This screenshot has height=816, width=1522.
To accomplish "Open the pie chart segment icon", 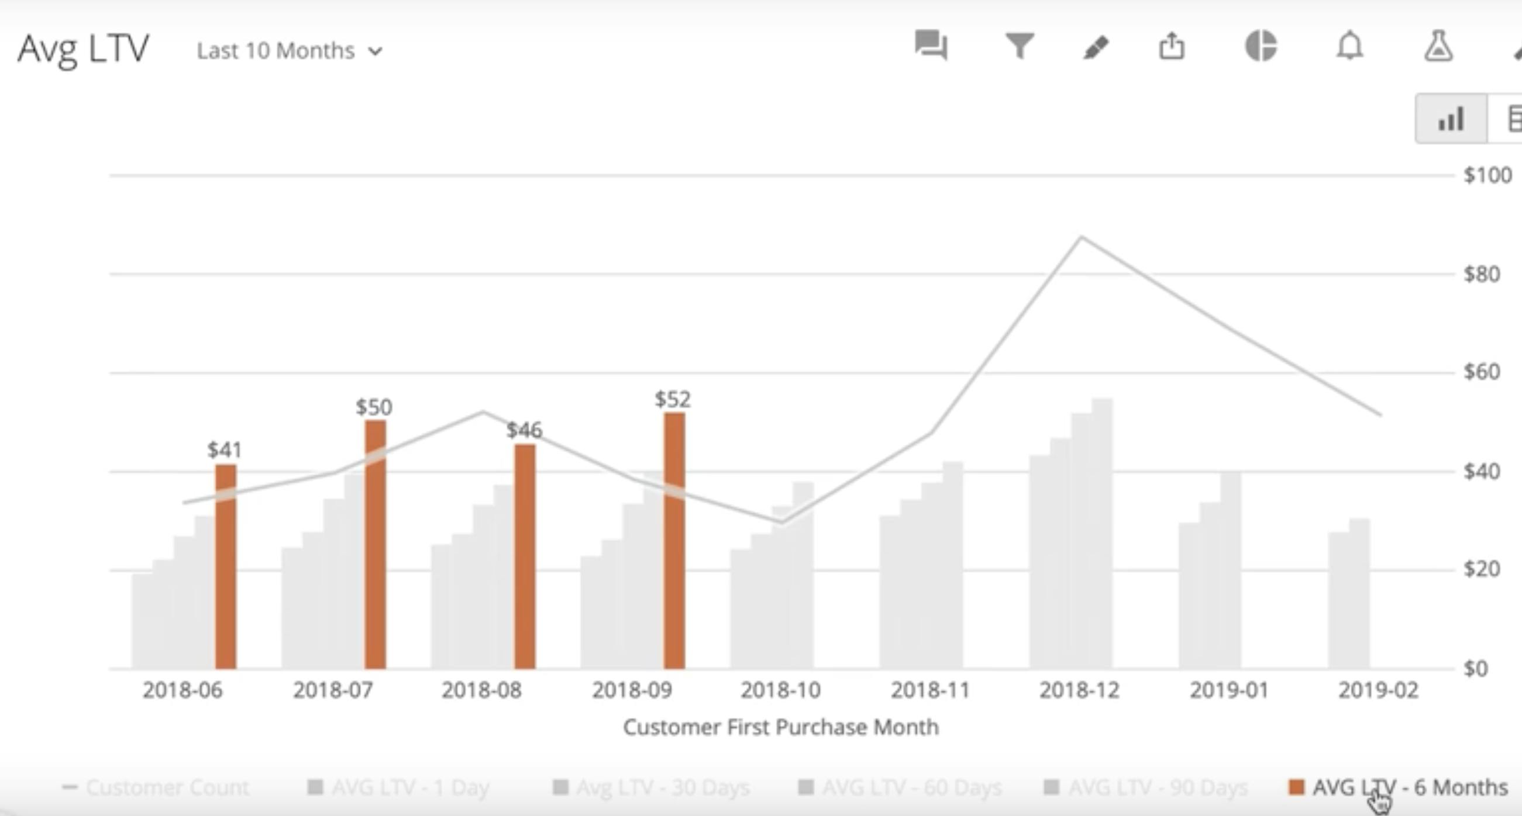I will [x=1261, y=46].
